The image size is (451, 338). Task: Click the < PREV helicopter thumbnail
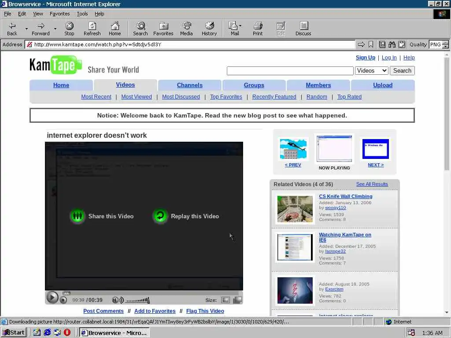tap(293, 149)
